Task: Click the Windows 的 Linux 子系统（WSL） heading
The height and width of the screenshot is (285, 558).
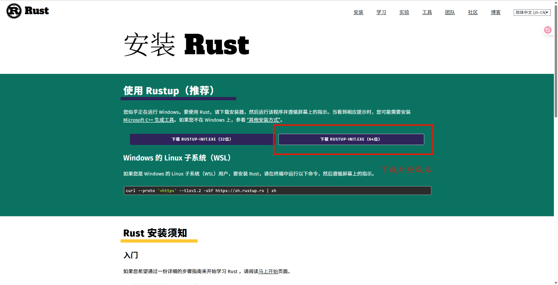Action: [177, 158]
